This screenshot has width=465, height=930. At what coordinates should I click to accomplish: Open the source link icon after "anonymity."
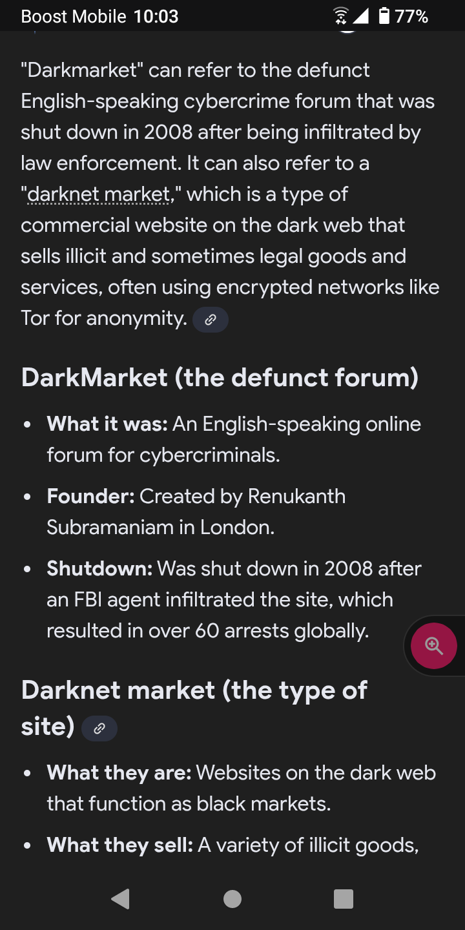pyautogui.click(x=210, y=320)
